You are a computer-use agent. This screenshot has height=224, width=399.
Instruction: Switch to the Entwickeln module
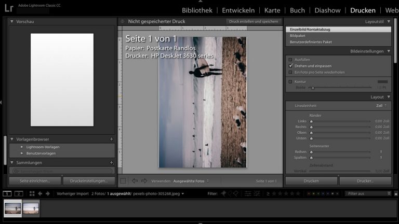tap(238, 10)
